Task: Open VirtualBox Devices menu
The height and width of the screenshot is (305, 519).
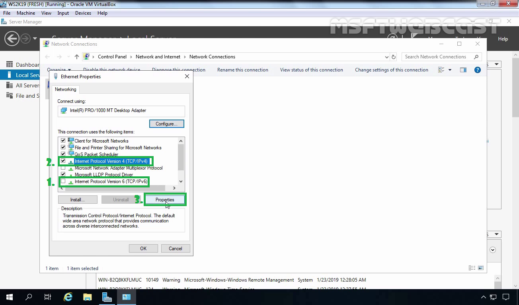Action: [83, 13]
